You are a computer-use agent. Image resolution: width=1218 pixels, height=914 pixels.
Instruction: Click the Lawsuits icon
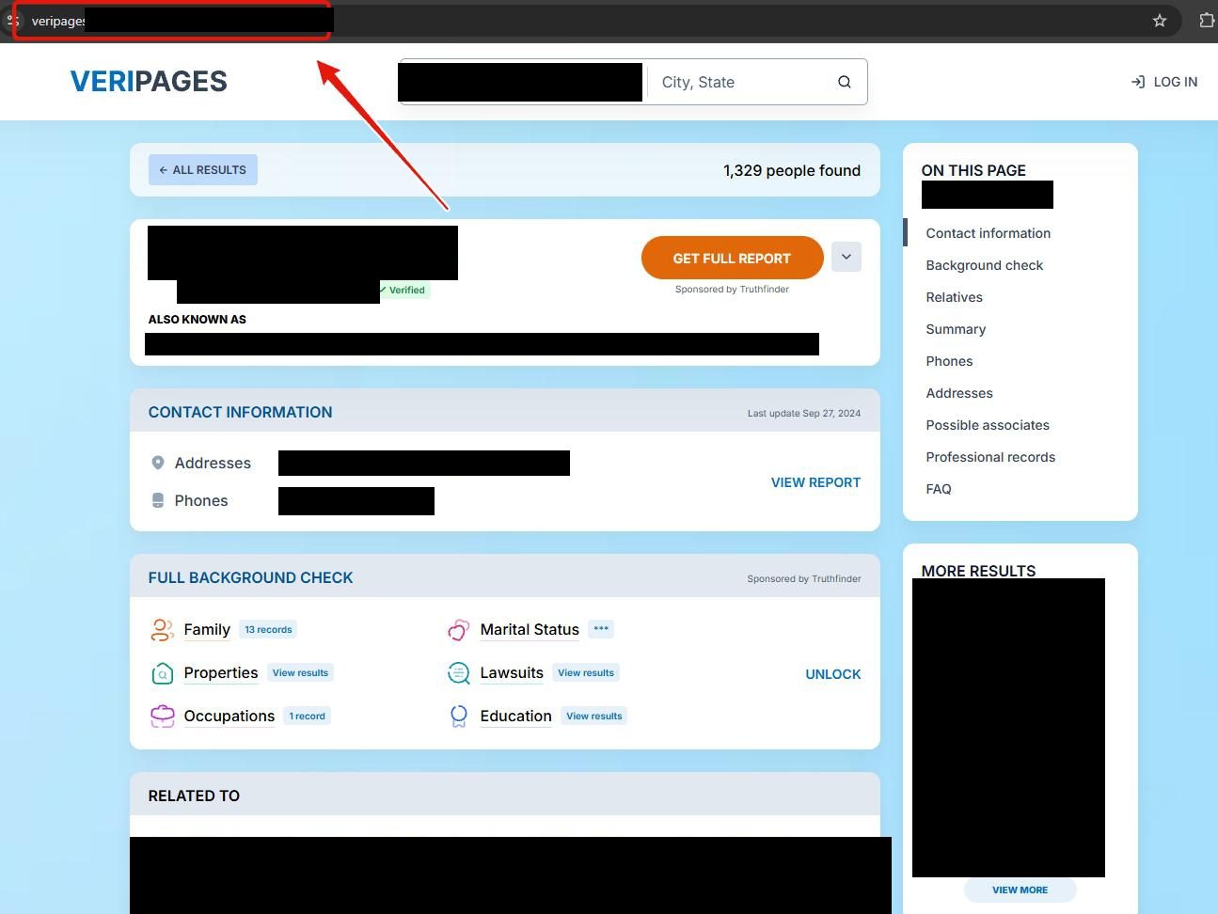[458, 673]
